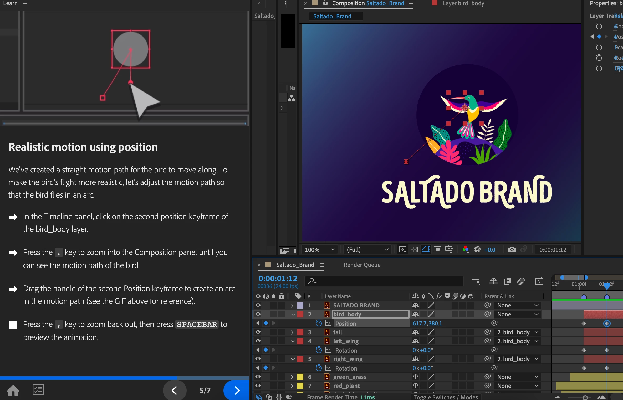Open the show channel color management icon

[465, 249]
